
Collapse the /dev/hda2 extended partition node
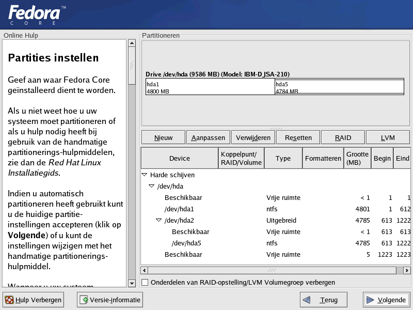point(158,220)
